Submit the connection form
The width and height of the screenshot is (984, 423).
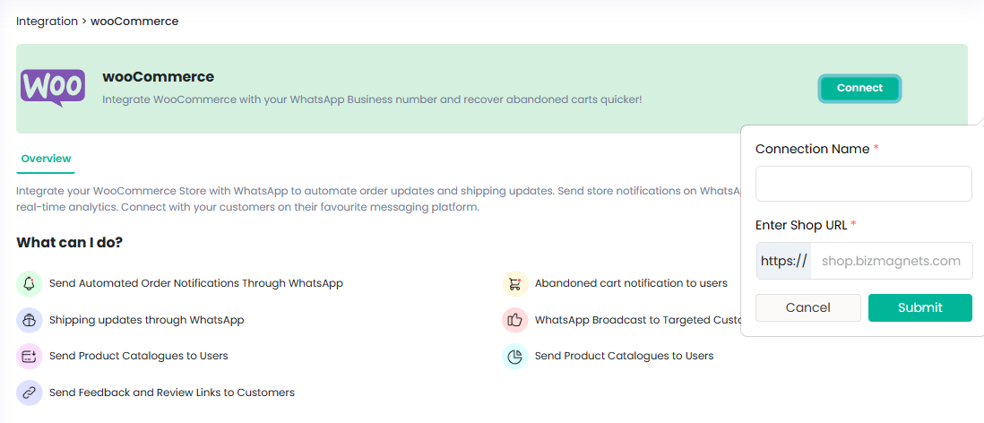click(x=919, y=307)
